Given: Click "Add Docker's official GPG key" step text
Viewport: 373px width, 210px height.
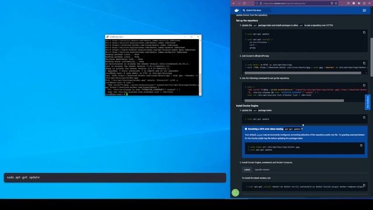Looking at the screenshot, I should [255, 56].
